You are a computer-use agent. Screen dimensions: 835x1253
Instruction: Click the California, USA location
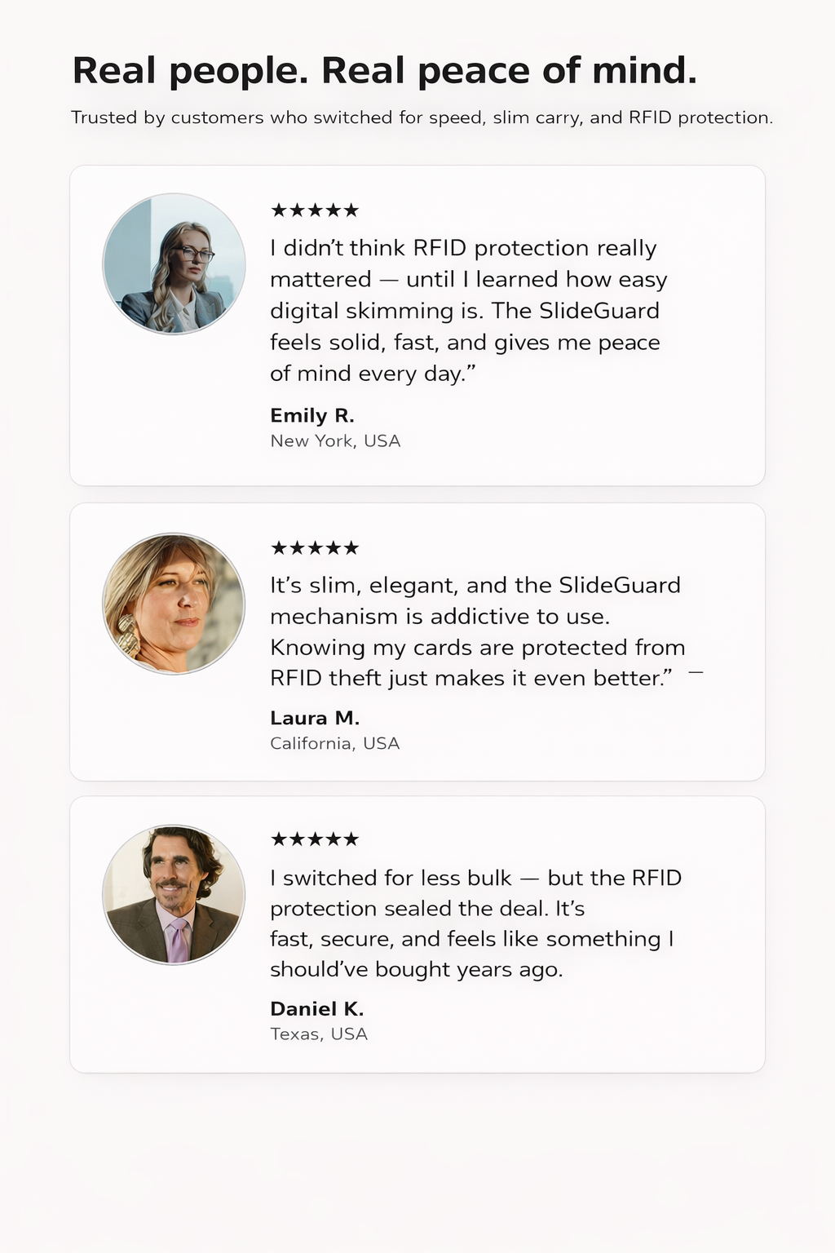tap(334, 744)
